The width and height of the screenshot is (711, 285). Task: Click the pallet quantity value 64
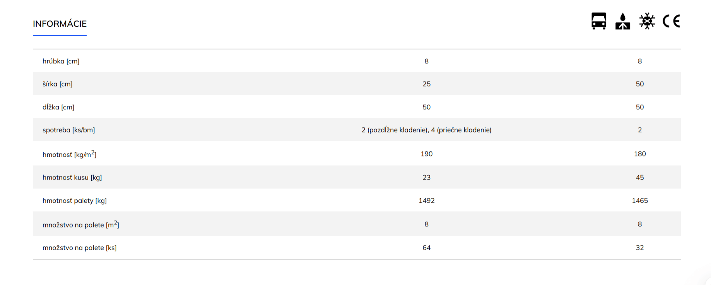(427, 248)
